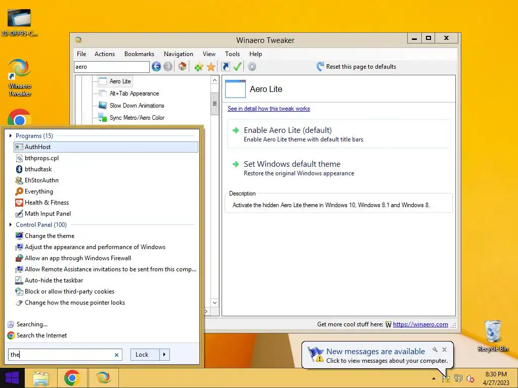Open Block or allow third-party cookies
Screen dimensions: 518x388
coord(106,292)
